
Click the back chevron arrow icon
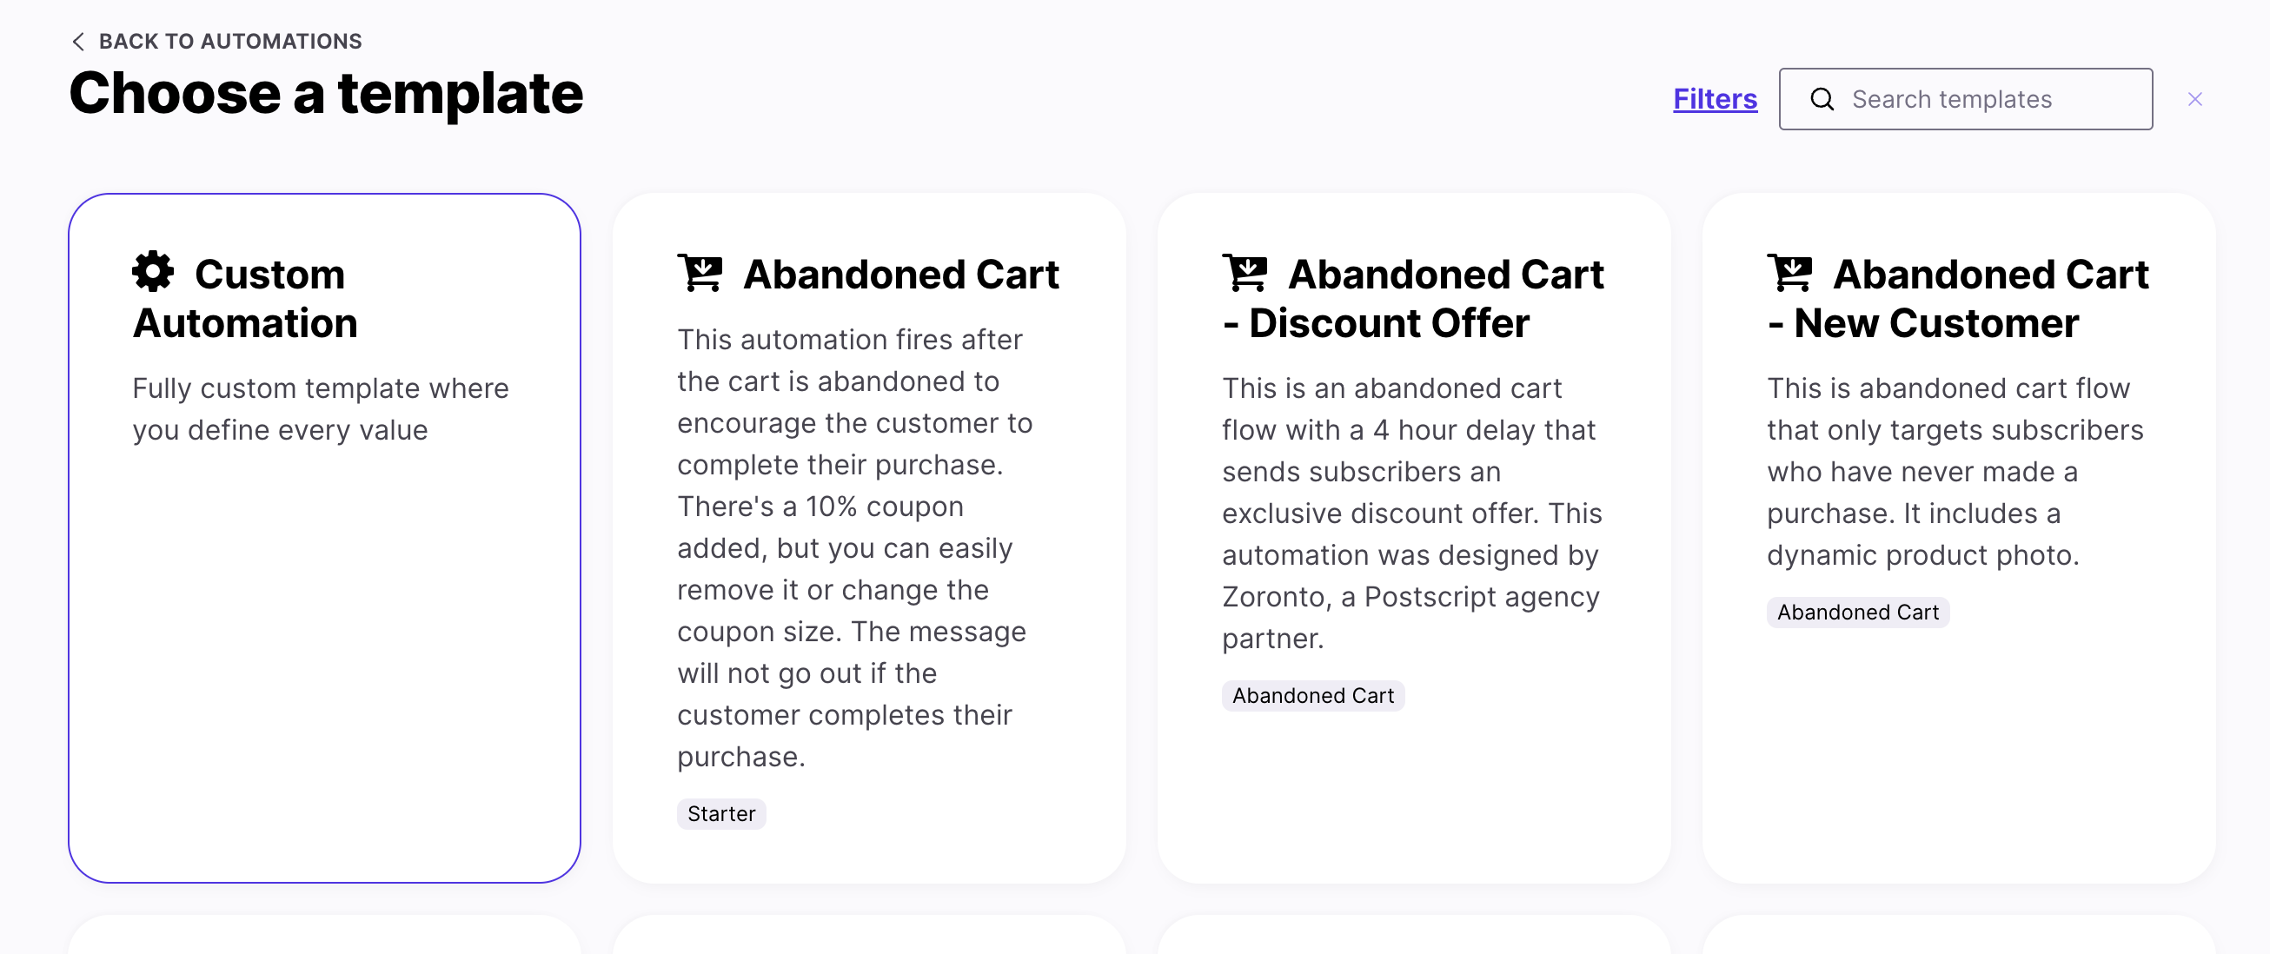78,42
